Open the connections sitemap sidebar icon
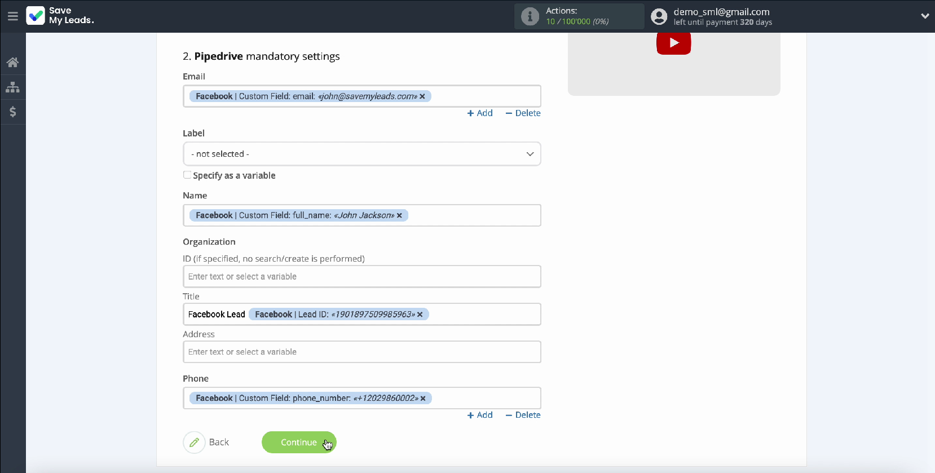935x473 pixels. click(x=12, y=87)
